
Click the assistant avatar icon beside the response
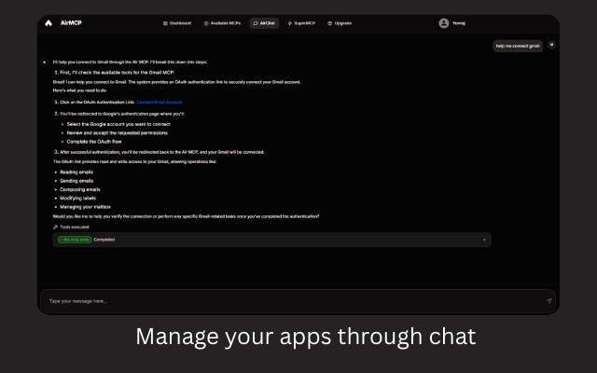pyautogui.click(x=45, y=62)
